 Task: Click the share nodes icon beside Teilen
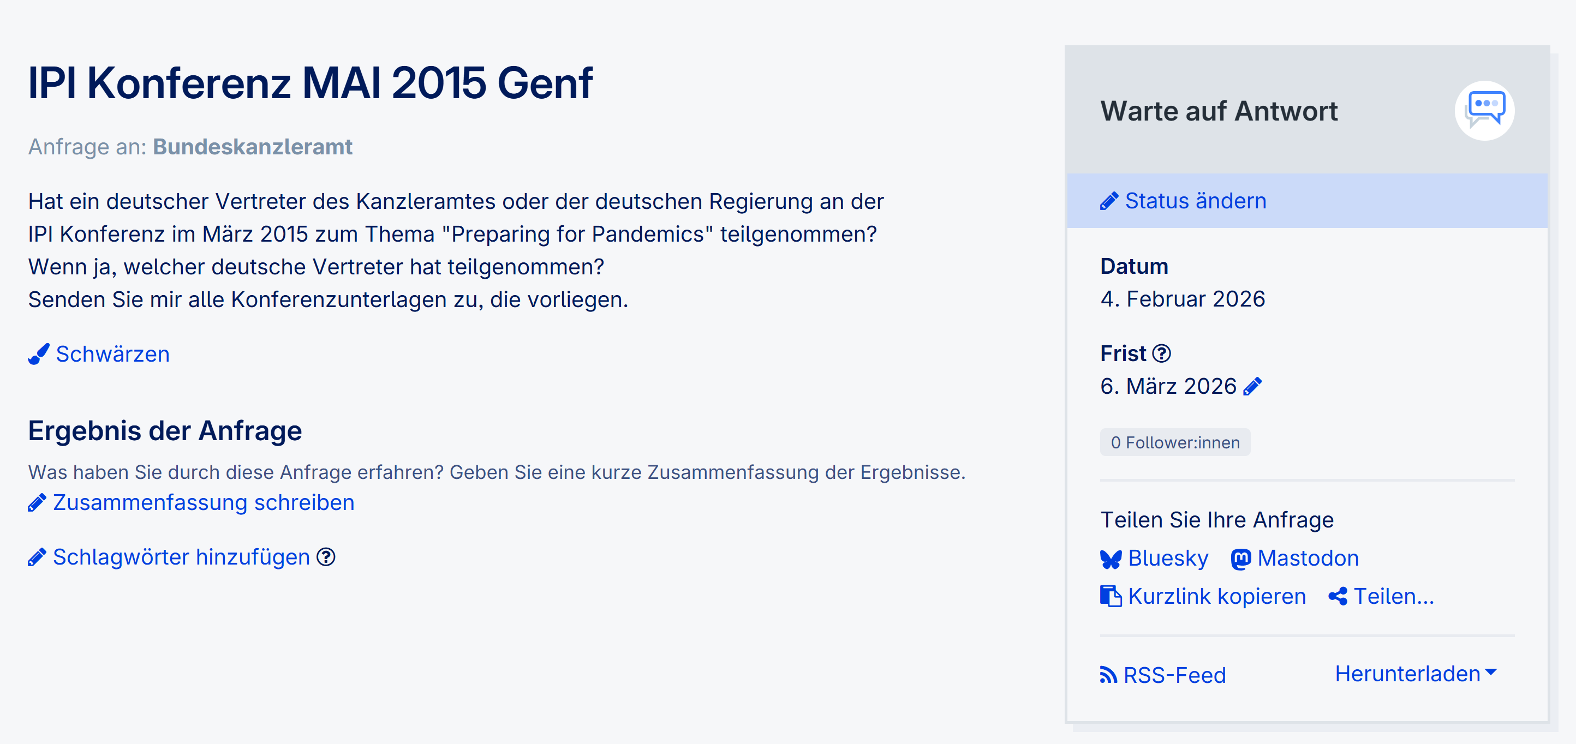pyautogui.click(x=1338, y=596)
